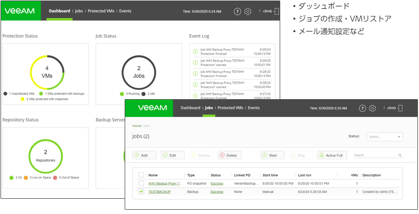419x214 pixels.
Task: Click yellow swatch for VMs protected with snapshots
Action: click(23, 99)
